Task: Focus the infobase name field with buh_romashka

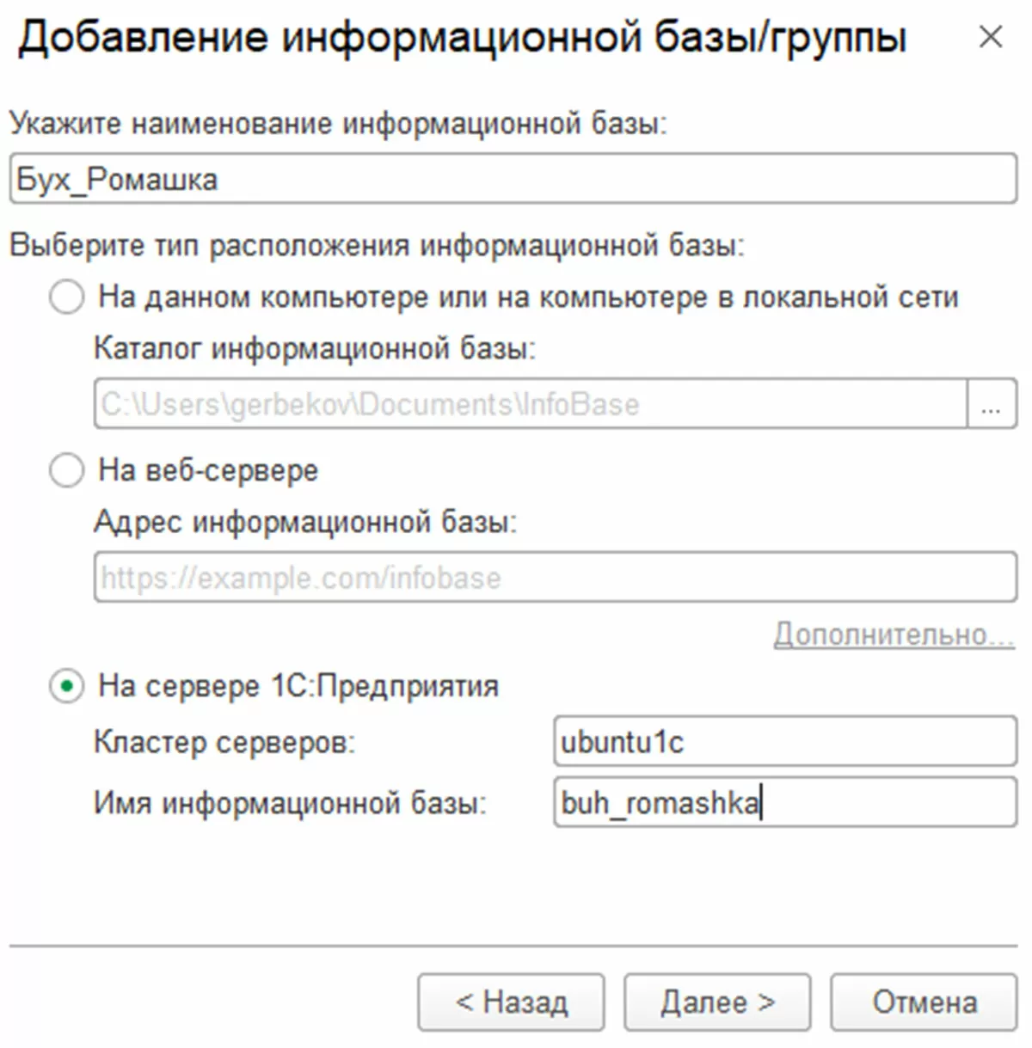Action: (784, 803)
